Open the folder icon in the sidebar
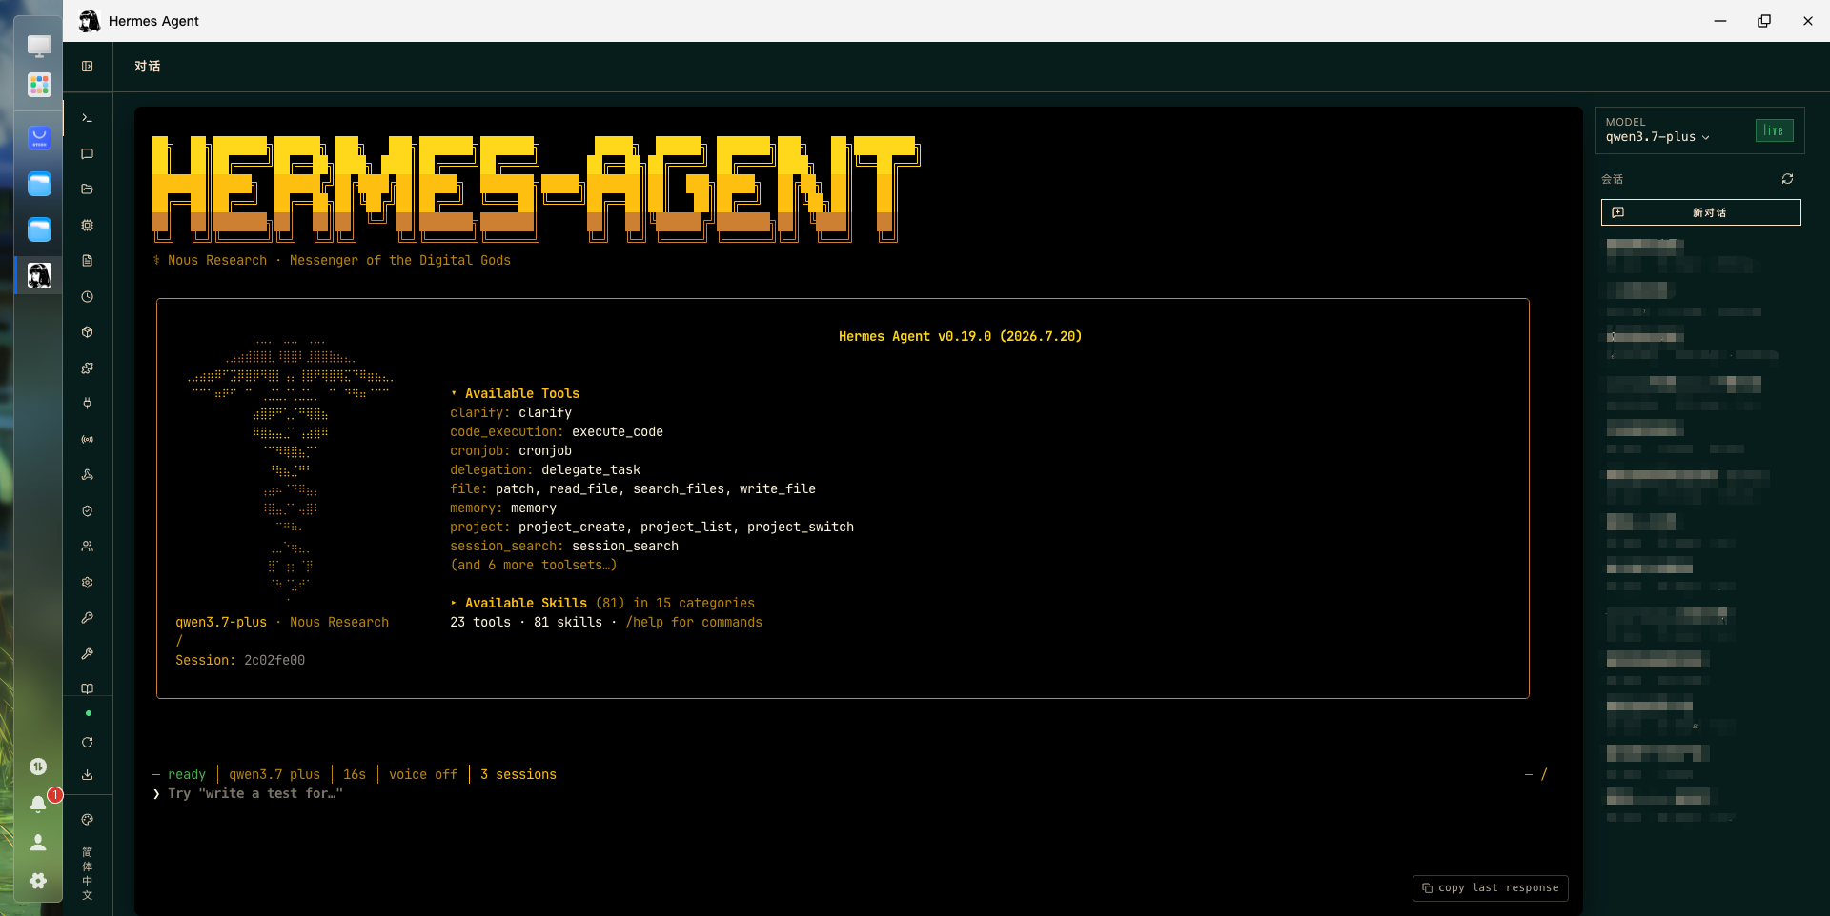 pyautogui.click(x=87, y=189)
